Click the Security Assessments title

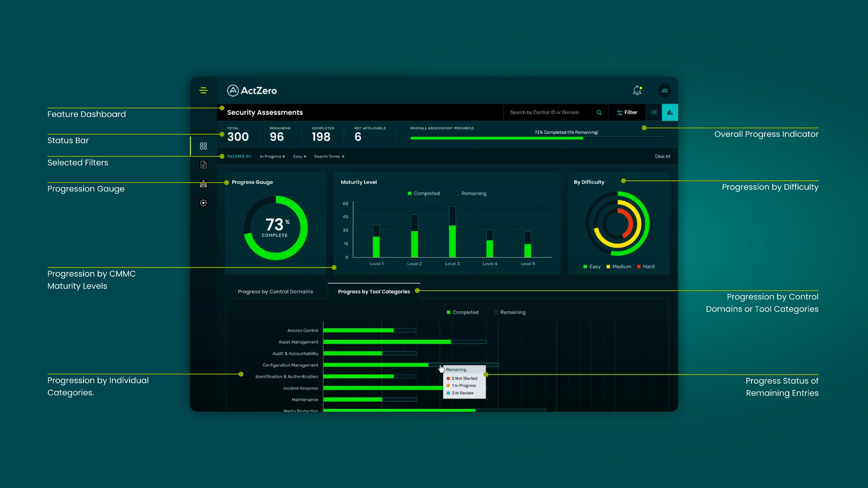[265, 112]
